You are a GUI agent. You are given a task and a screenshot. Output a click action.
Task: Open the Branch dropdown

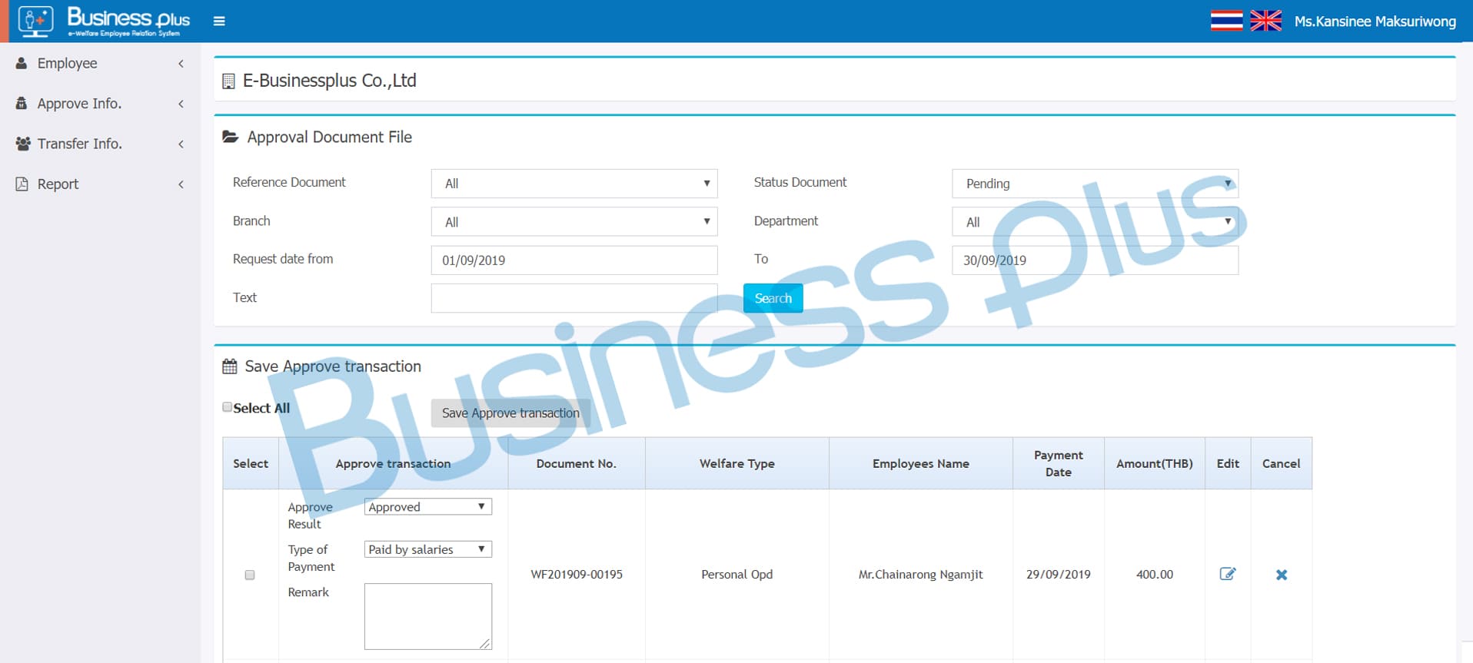tap(574, 222)
